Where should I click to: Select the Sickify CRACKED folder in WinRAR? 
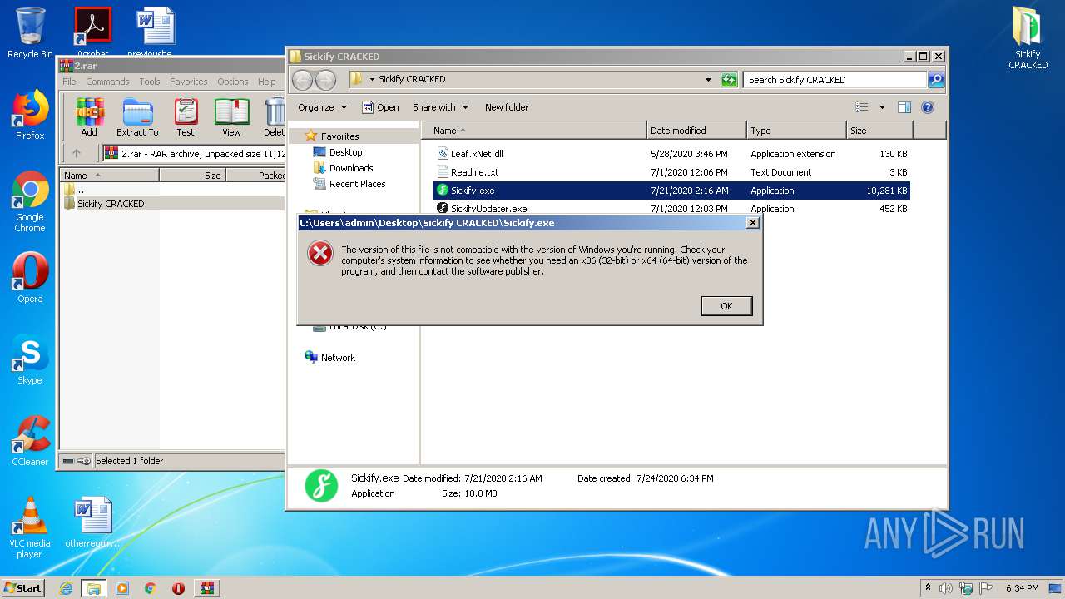[x=104, y=204]
